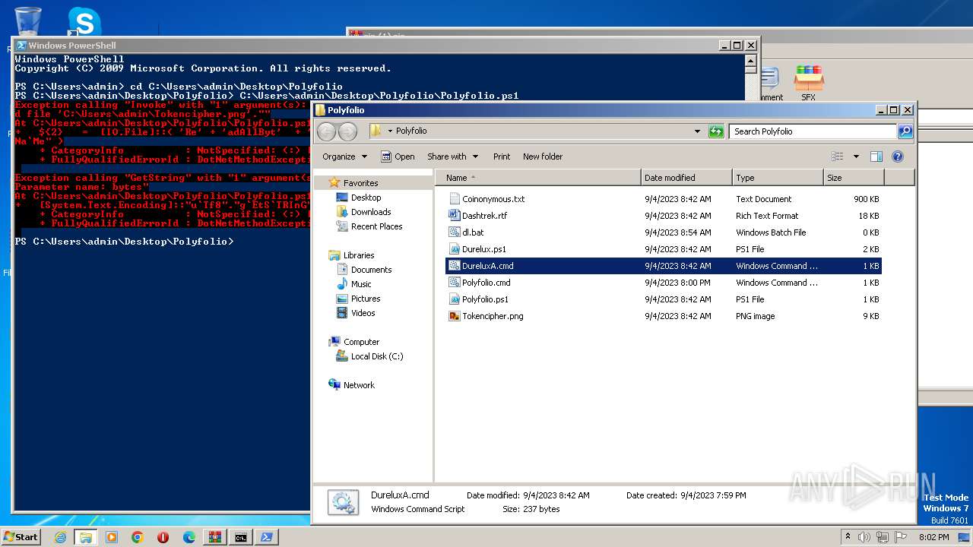Launch Internet Explorer from taskbar

pos(60,537)
